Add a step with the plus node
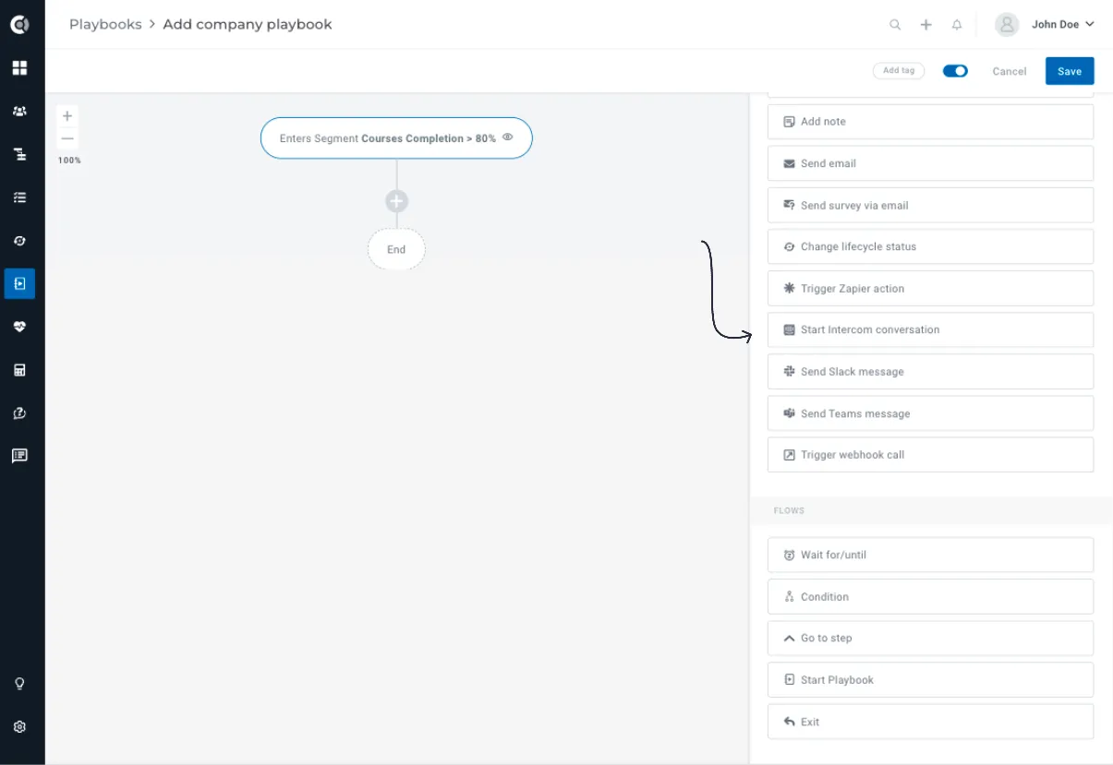 coord(396,201)
